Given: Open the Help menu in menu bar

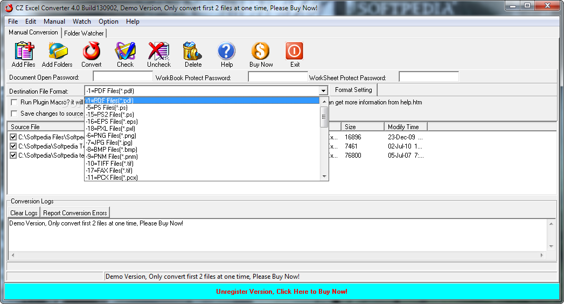Looking at the screenshot, I should pos(133,22).
